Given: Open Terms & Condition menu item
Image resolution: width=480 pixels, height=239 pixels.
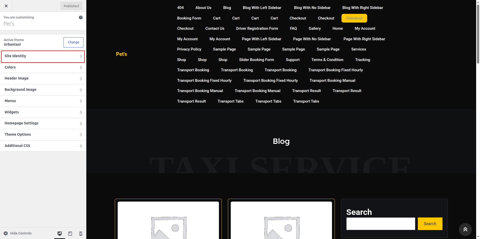Looking at the screenshot, I should point(327,60).
